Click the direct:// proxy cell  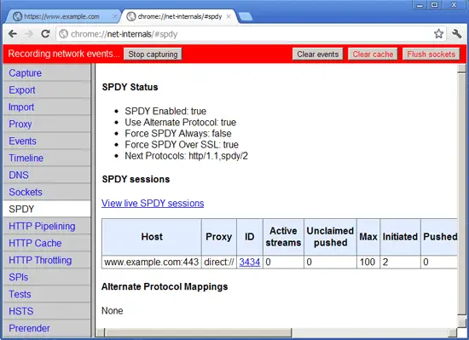pyautogui.click(x=219, y=262)
